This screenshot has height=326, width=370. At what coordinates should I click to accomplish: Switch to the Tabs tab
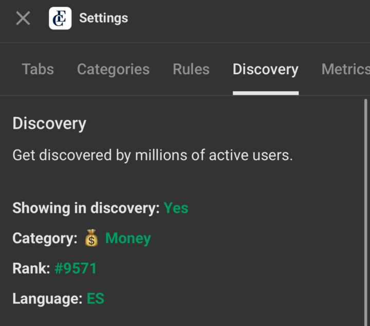[38, 70]
